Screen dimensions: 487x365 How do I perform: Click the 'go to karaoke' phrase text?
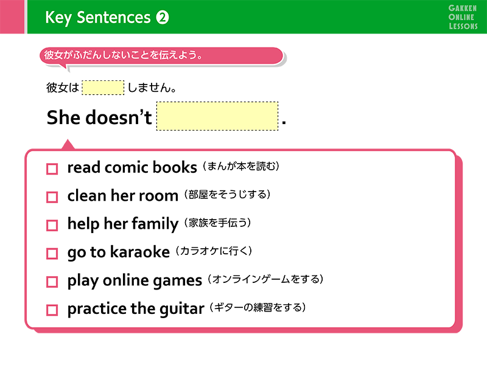click(118, 252)
